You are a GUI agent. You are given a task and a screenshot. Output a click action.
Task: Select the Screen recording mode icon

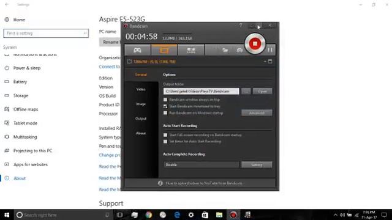pyautogui.click(x=164, y=50)
